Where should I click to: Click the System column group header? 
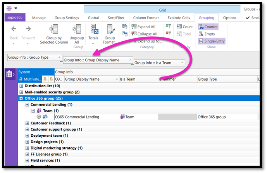36,72
